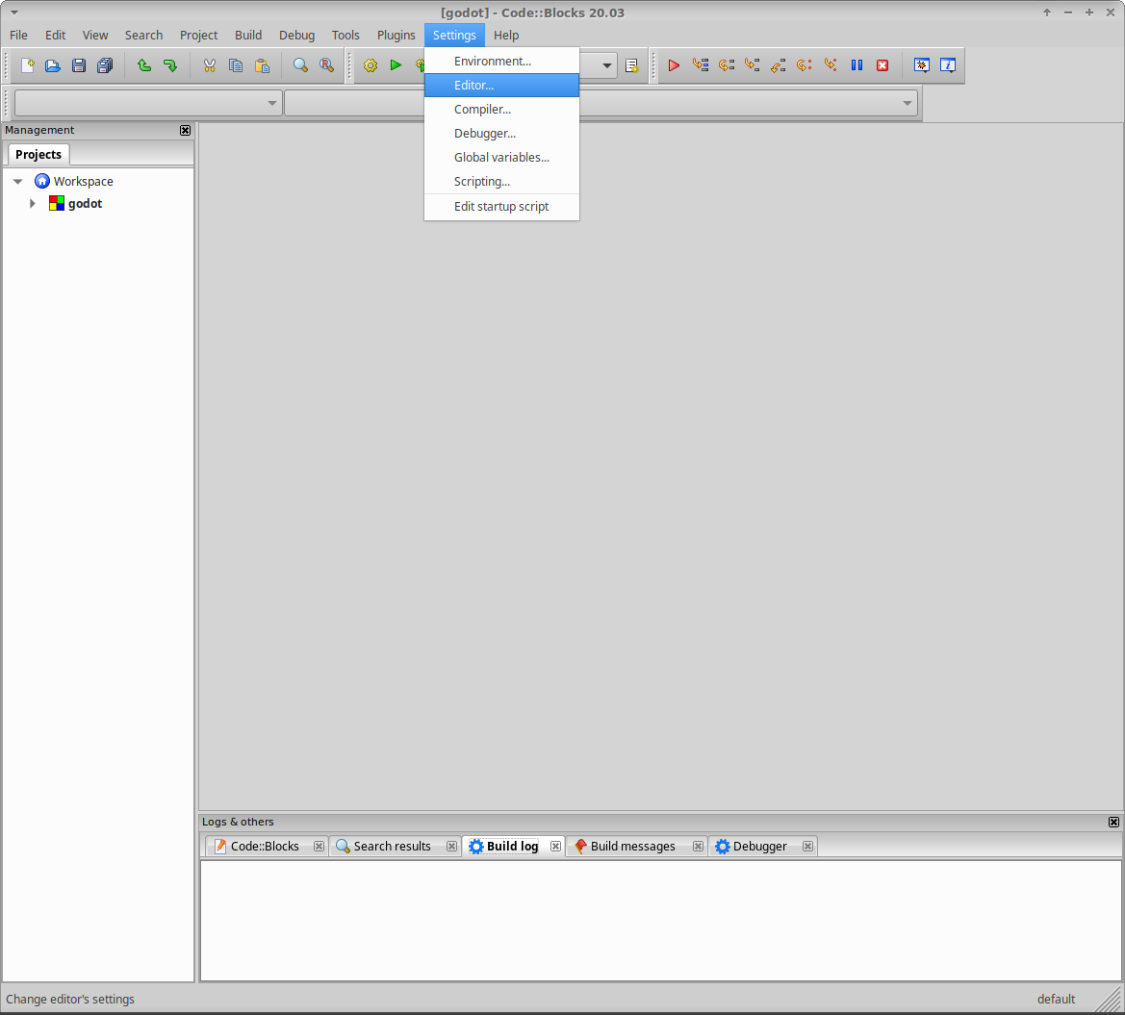Click the Stop debugger icon
The image size is (1125, 1015).
click(x=882, y=65)
